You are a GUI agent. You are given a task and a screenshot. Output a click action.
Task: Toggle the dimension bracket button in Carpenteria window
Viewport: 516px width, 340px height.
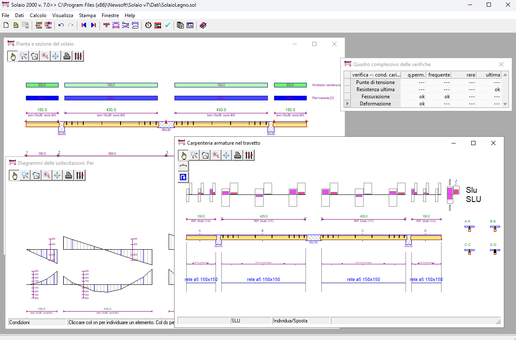183,166
